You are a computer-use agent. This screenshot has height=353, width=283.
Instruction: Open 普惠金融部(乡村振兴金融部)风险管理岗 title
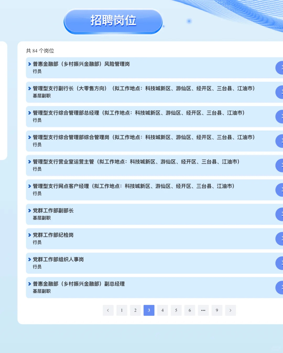[x=81, y=64]
